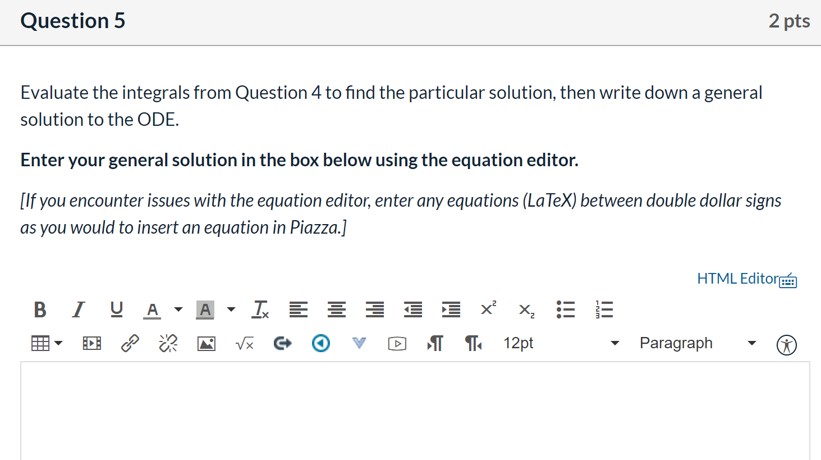The height and width of the screenshot is (460, 821).
Task: Increase the indent
Action: [x=451, y=309]
